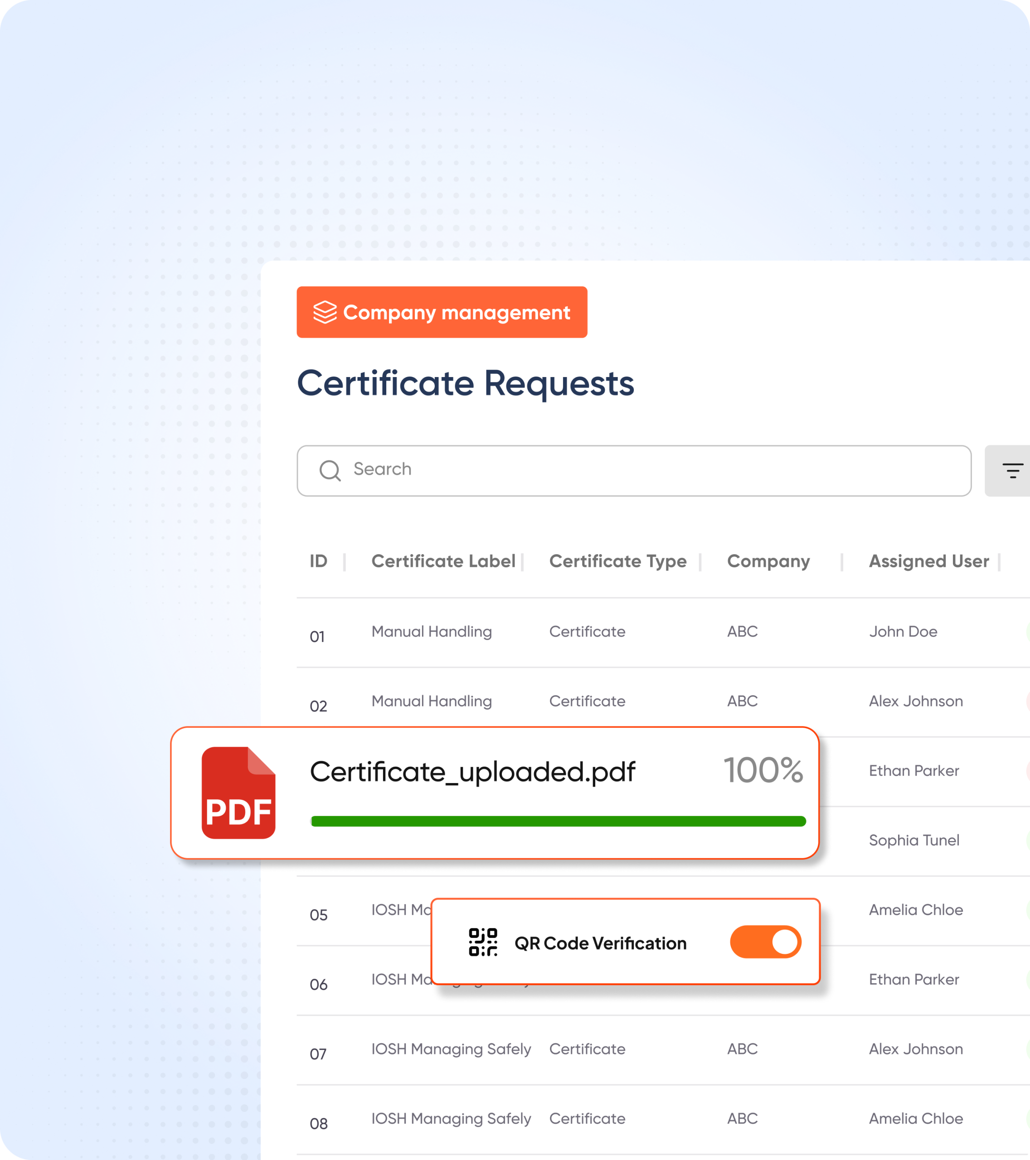Viewport: 1030px width, 1160px height.
Task: Click Certificate type in row 07
Action: 587,1049
